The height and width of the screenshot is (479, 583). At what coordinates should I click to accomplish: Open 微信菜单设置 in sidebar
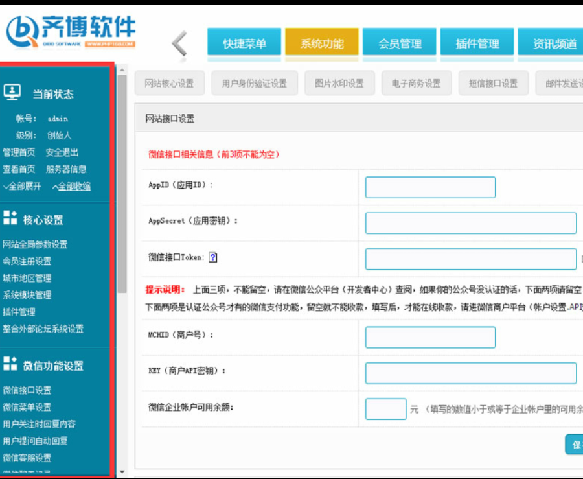(x=27, y=408)
